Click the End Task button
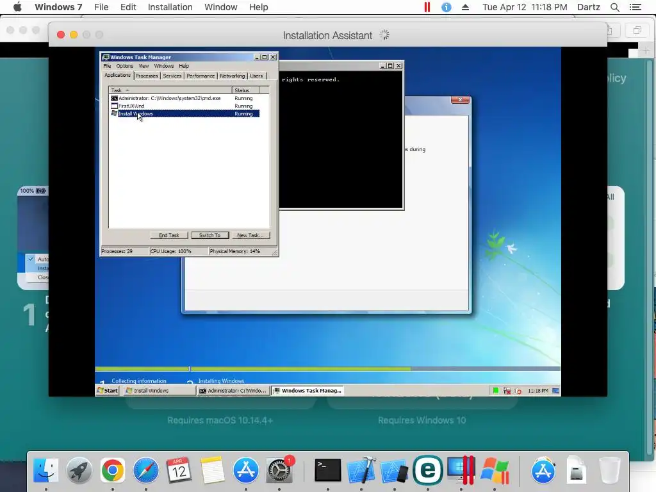The image size is (656, 492). 169,235
